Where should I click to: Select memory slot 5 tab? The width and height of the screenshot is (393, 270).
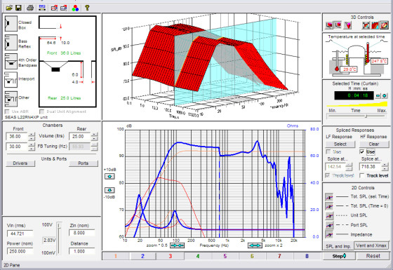coord(225,256)
